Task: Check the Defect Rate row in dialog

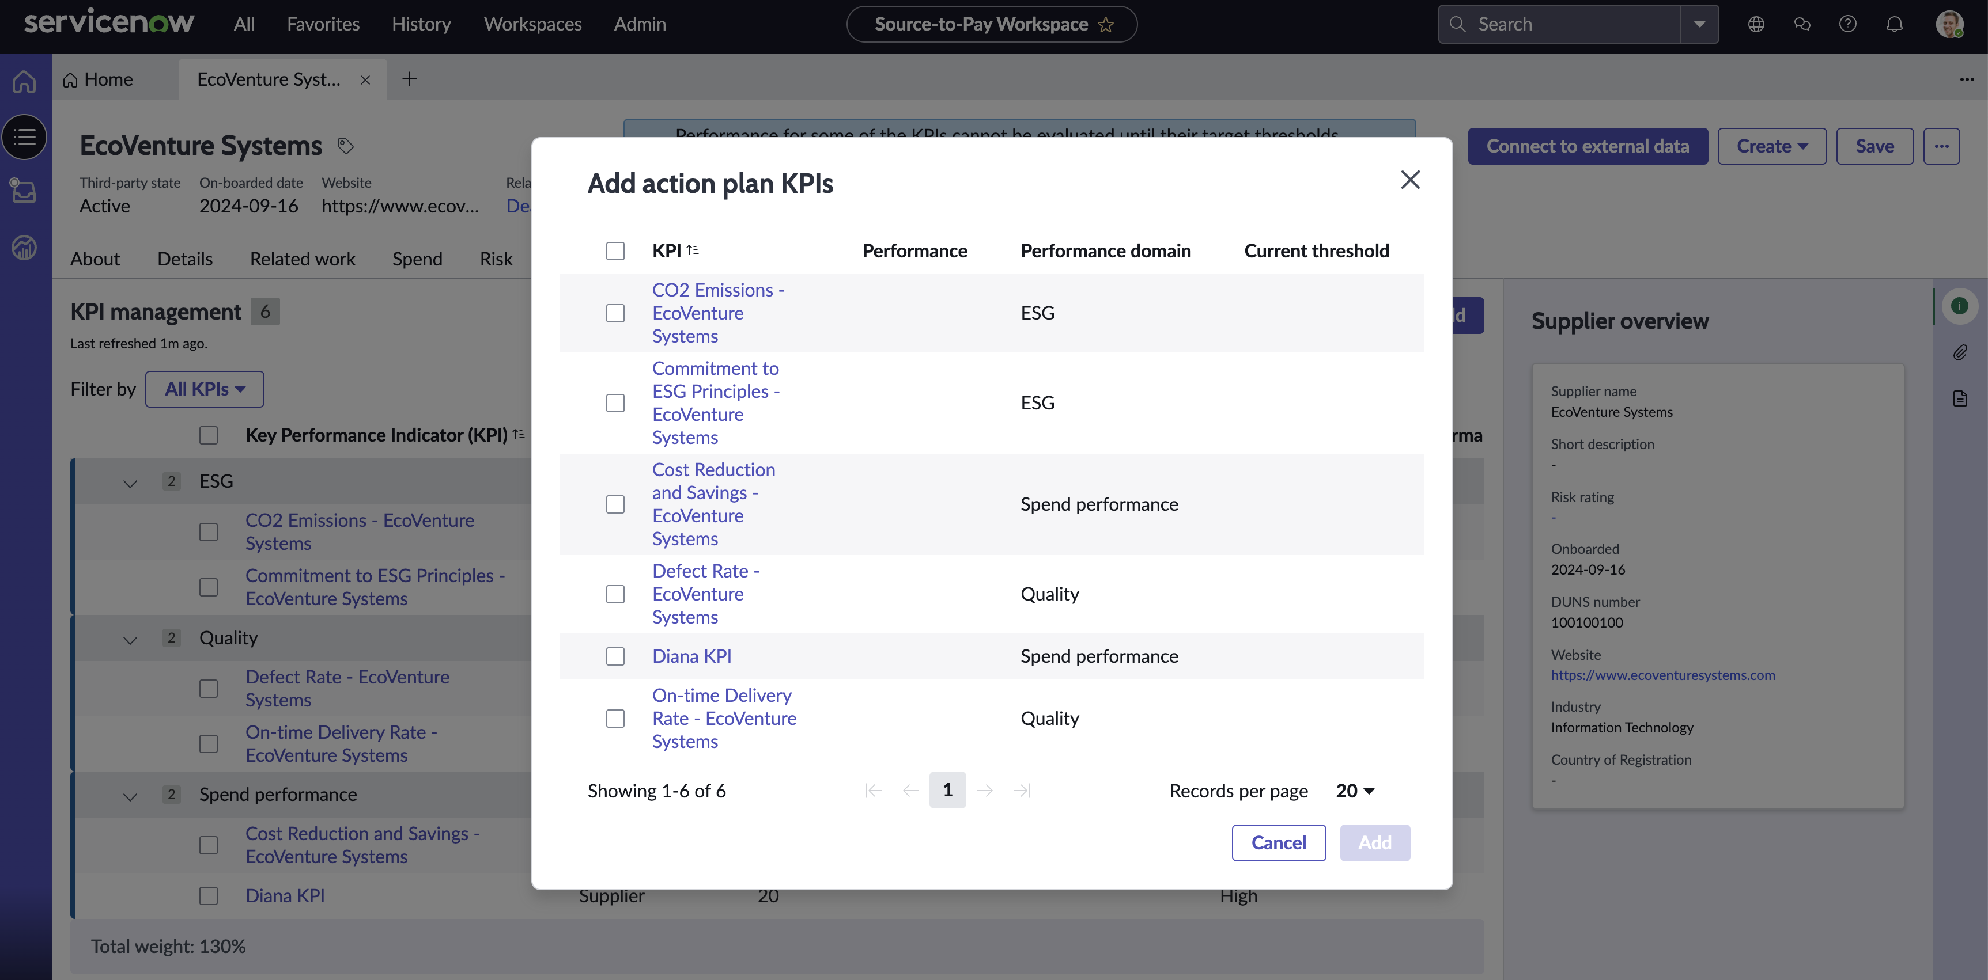Action: 615,594
